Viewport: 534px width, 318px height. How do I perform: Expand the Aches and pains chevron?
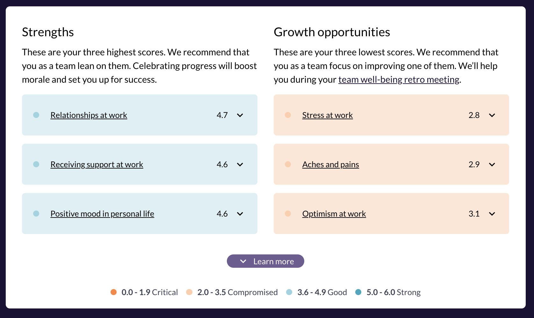(x=492, y=164)
